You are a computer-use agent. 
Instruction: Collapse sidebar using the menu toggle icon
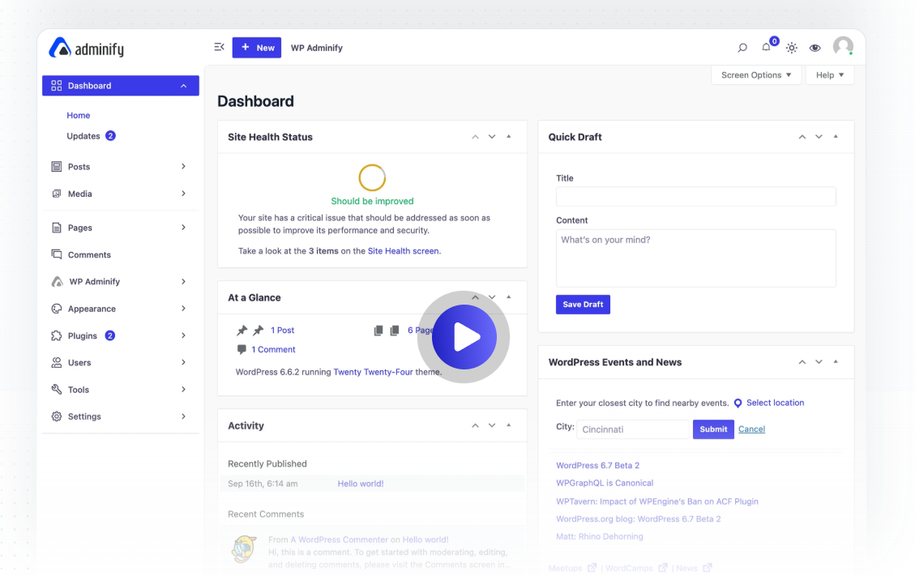click(219, 47)
